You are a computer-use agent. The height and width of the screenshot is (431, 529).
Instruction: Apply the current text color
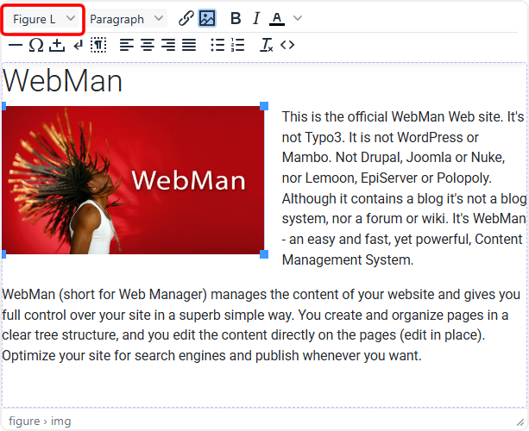pyautogui.click(x=277, y=19)
